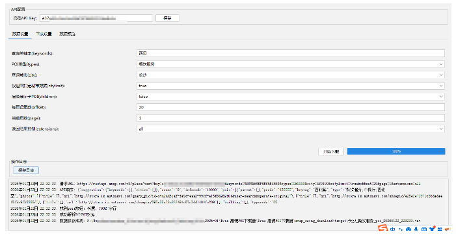The height and width of the screenshot is (237, 456).
Task: Open the soft keyboard icon in IME bar
Action: [x=424, y=229]
